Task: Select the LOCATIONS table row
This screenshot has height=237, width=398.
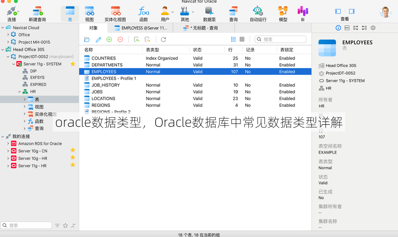Action: pos(195,99)
